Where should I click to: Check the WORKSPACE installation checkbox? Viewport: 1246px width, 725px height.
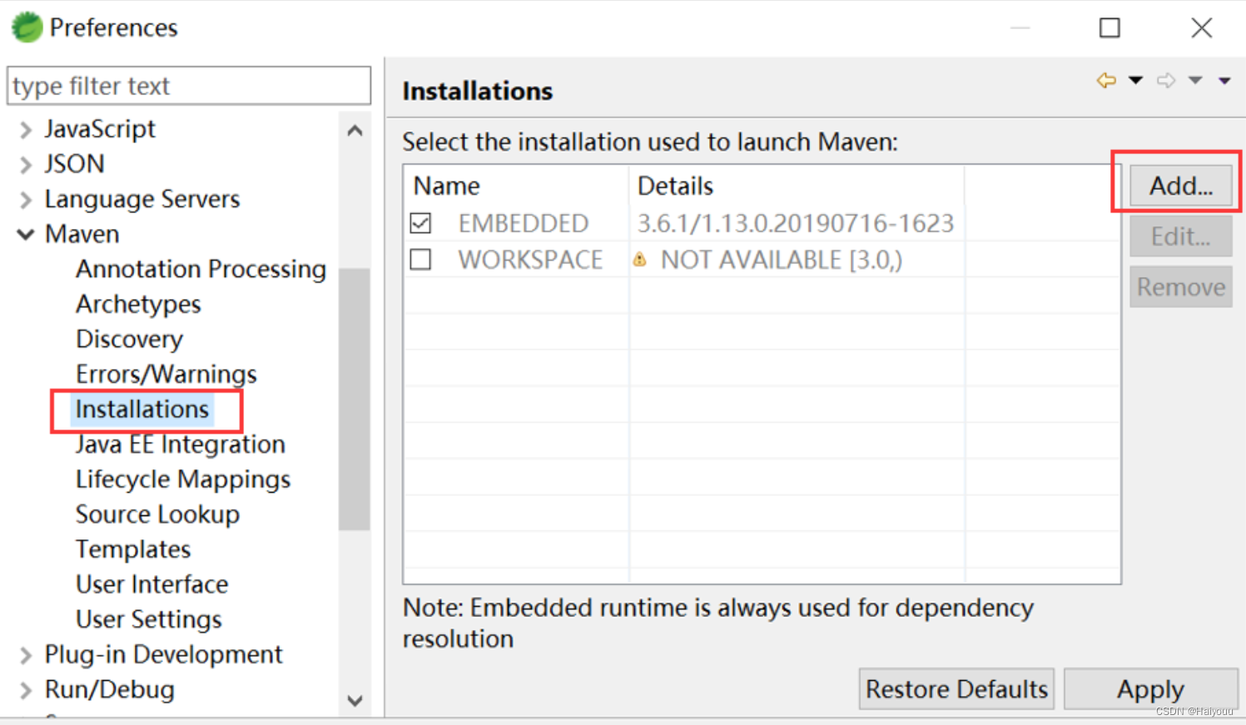point(420,259)
